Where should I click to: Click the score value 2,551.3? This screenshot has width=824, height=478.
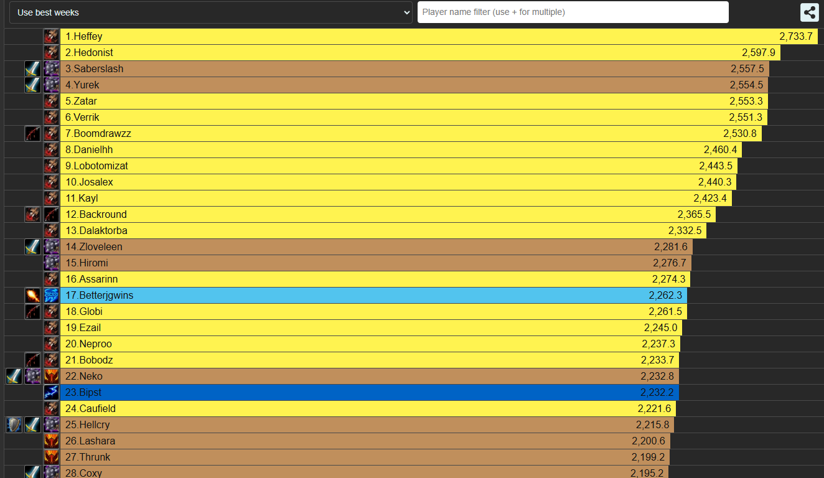(x=746, y=118)
